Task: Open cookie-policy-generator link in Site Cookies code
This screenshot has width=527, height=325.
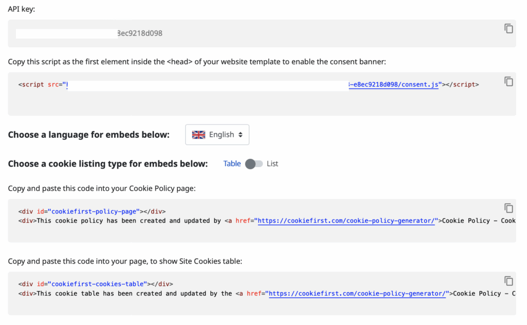Action: (357, 294)
